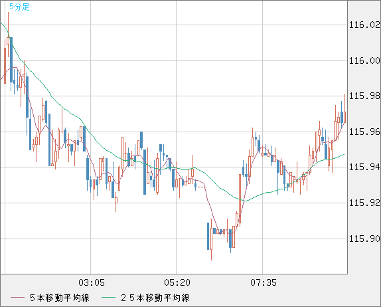The width and height of the screenshot is (381, 307).
Task: Click the 115.98 price axis label
Action: [364, 96]
